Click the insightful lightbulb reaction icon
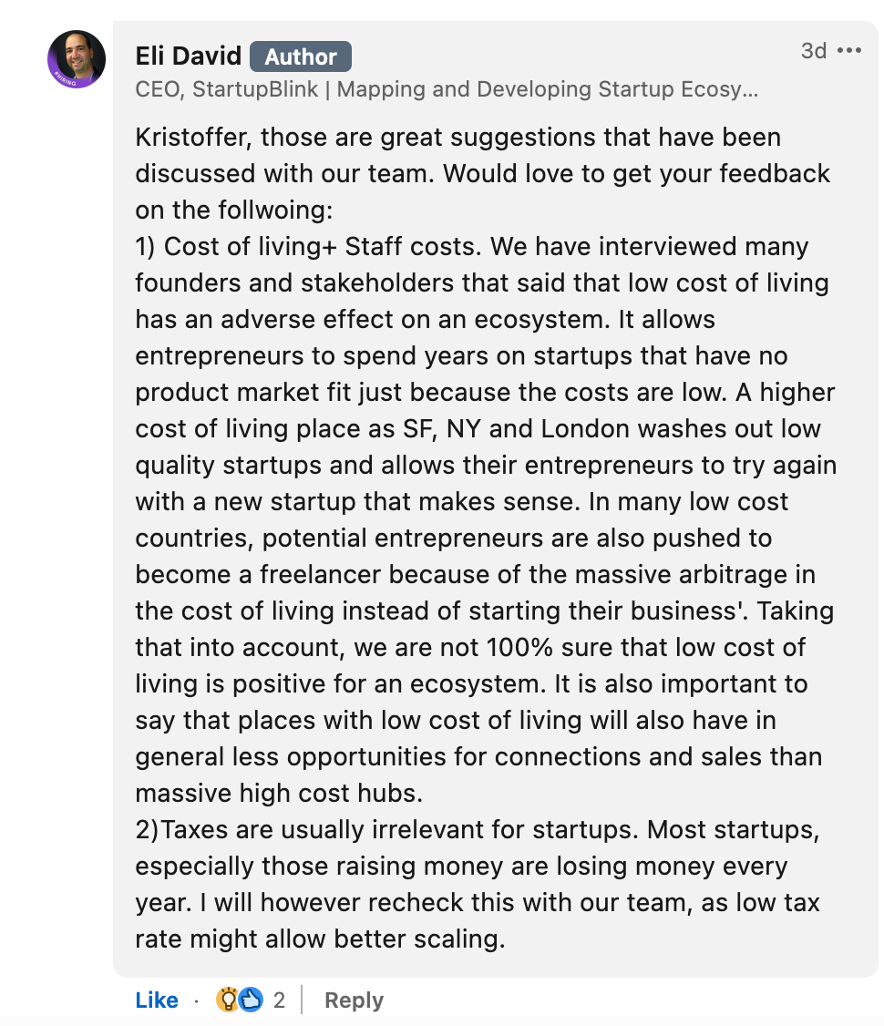This screenshot has height=1026, width=884. tap(227, 1000)
